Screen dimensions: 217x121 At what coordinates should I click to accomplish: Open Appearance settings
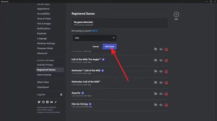43,9
